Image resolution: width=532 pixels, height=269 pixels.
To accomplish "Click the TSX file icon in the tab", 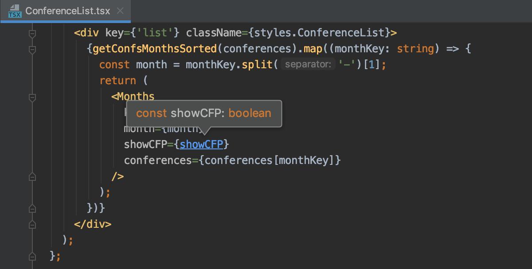I will [x=15, y=11].
